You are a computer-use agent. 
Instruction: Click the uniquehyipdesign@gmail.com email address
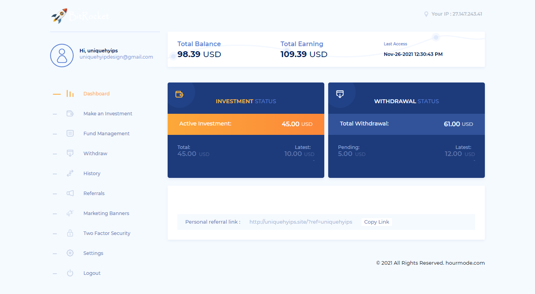[116, 57]
